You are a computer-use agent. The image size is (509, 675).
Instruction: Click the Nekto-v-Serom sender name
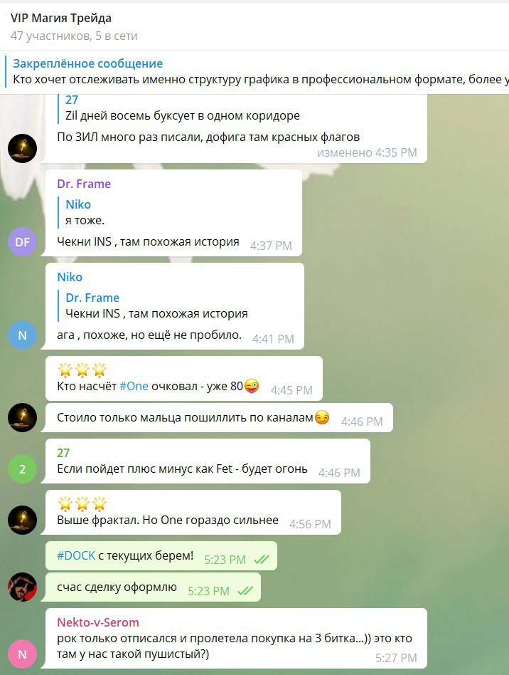(x=98, y=622)
